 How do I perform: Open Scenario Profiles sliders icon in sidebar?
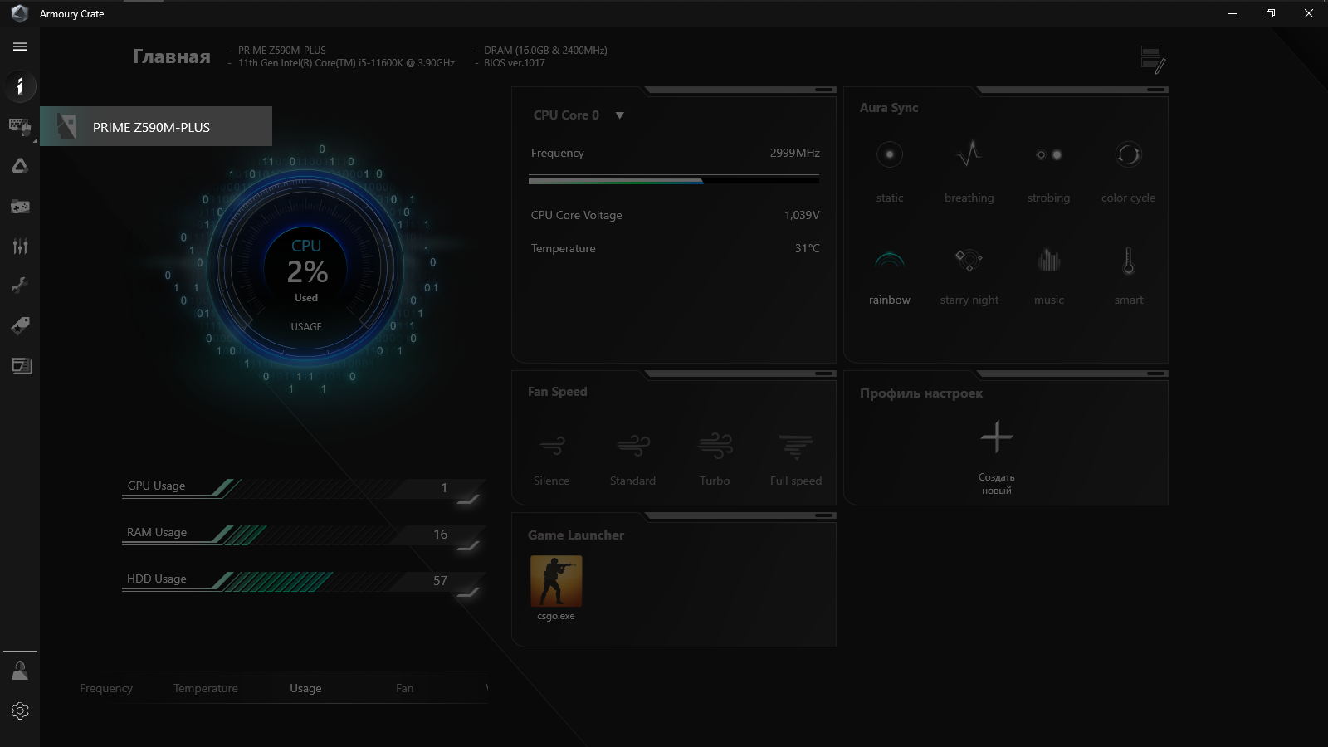tap(20, 246)
